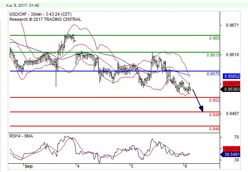Screen dimensions: 248x172
Task: Click the USD/CHF 30min chart title
Action: coord(40,15)
